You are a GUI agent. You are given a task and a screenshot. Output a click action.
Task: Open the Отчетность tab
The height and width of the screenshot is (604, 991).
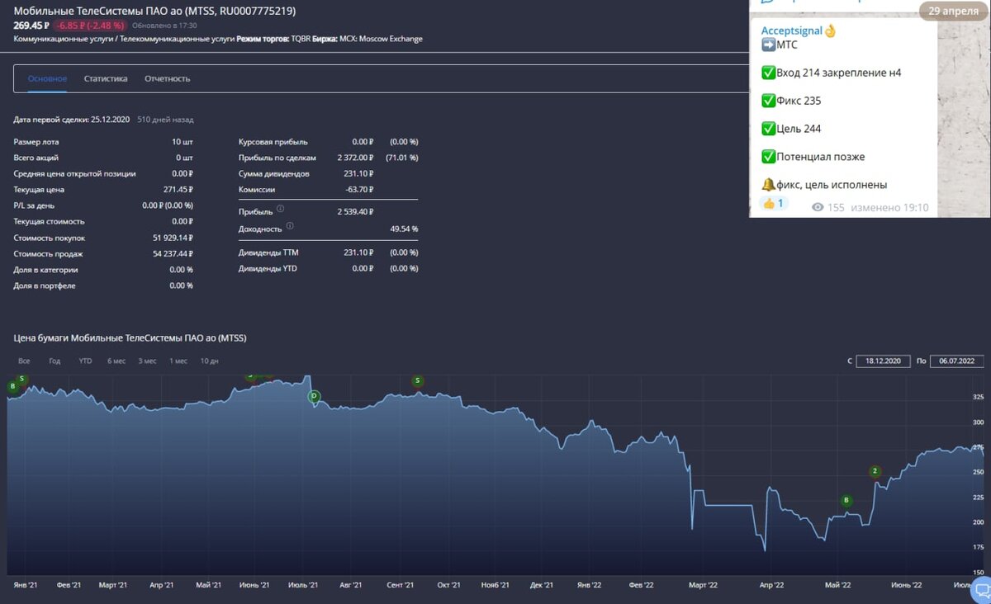click(168, 78)
